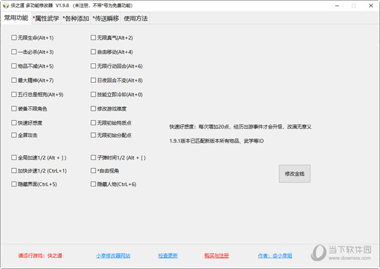Open the 使用方法 tab

coord(136,18)
